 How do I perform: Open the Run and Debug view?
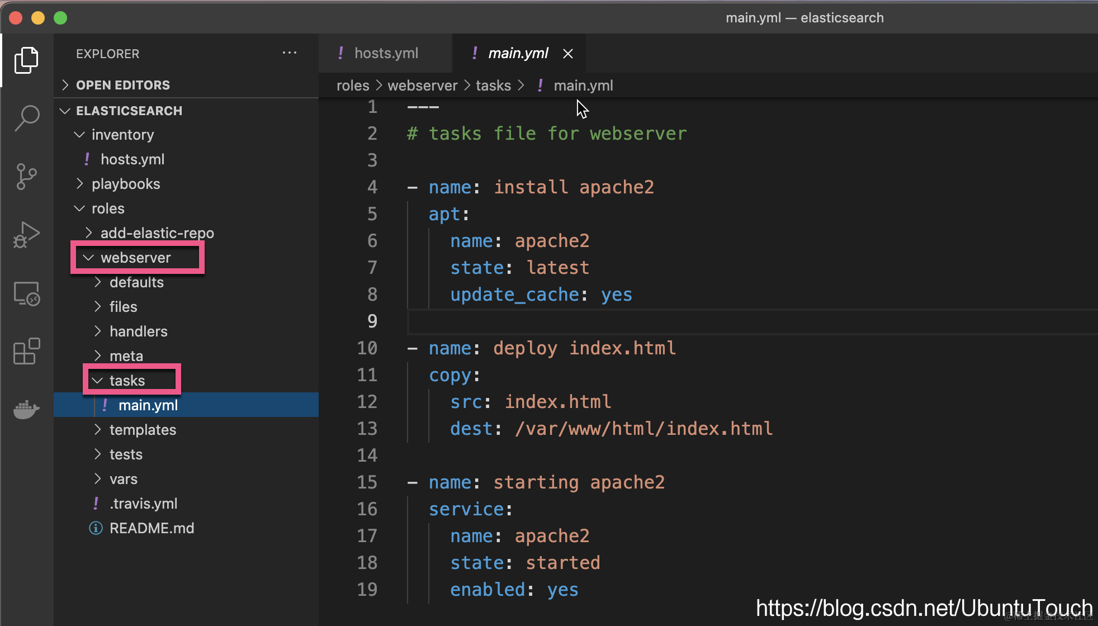[26, 235]
